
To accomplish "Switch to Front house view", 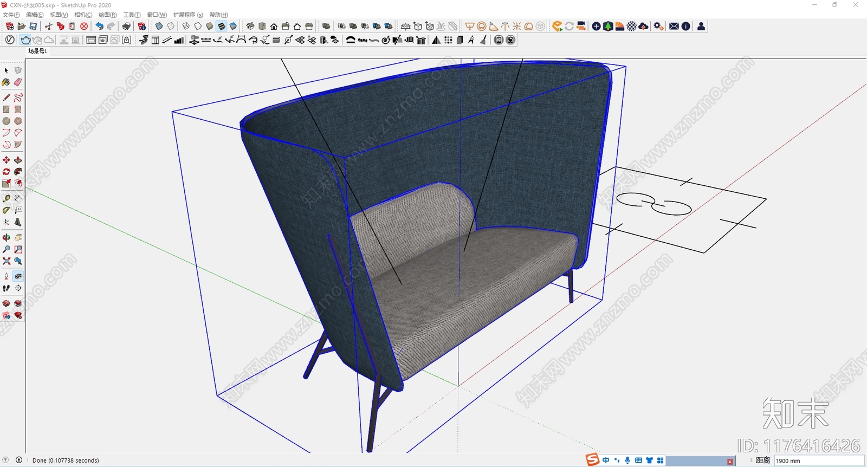I will [x=274, y=26].
